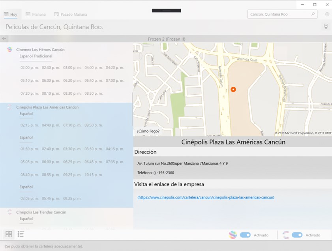Click the Cinemex logo beside Los Héroes Cancún
332x251 pixels.
[x=9, y=49]
